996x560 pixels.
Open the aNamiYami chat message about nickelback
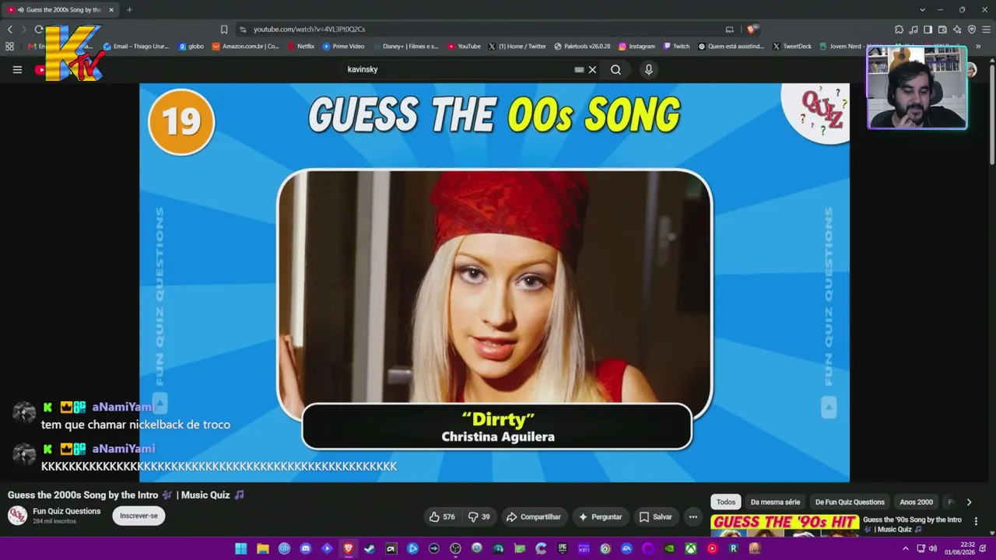pos(135,425)
